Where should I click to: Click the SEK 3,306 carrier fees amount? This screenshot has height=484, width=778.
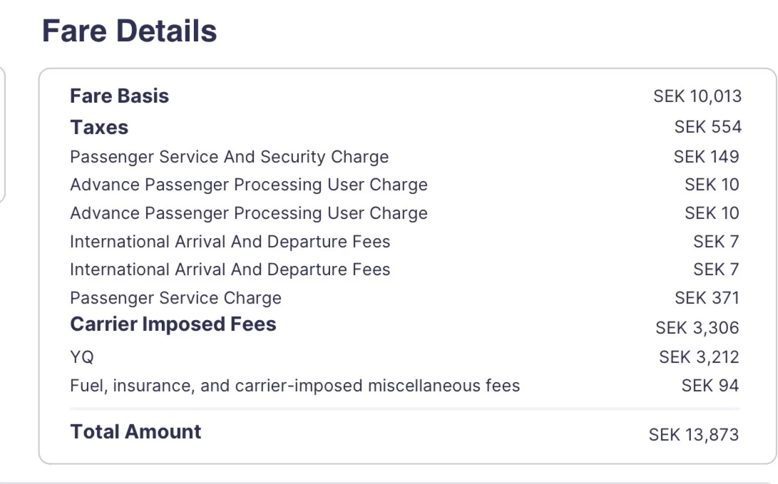tap(697, 328)
